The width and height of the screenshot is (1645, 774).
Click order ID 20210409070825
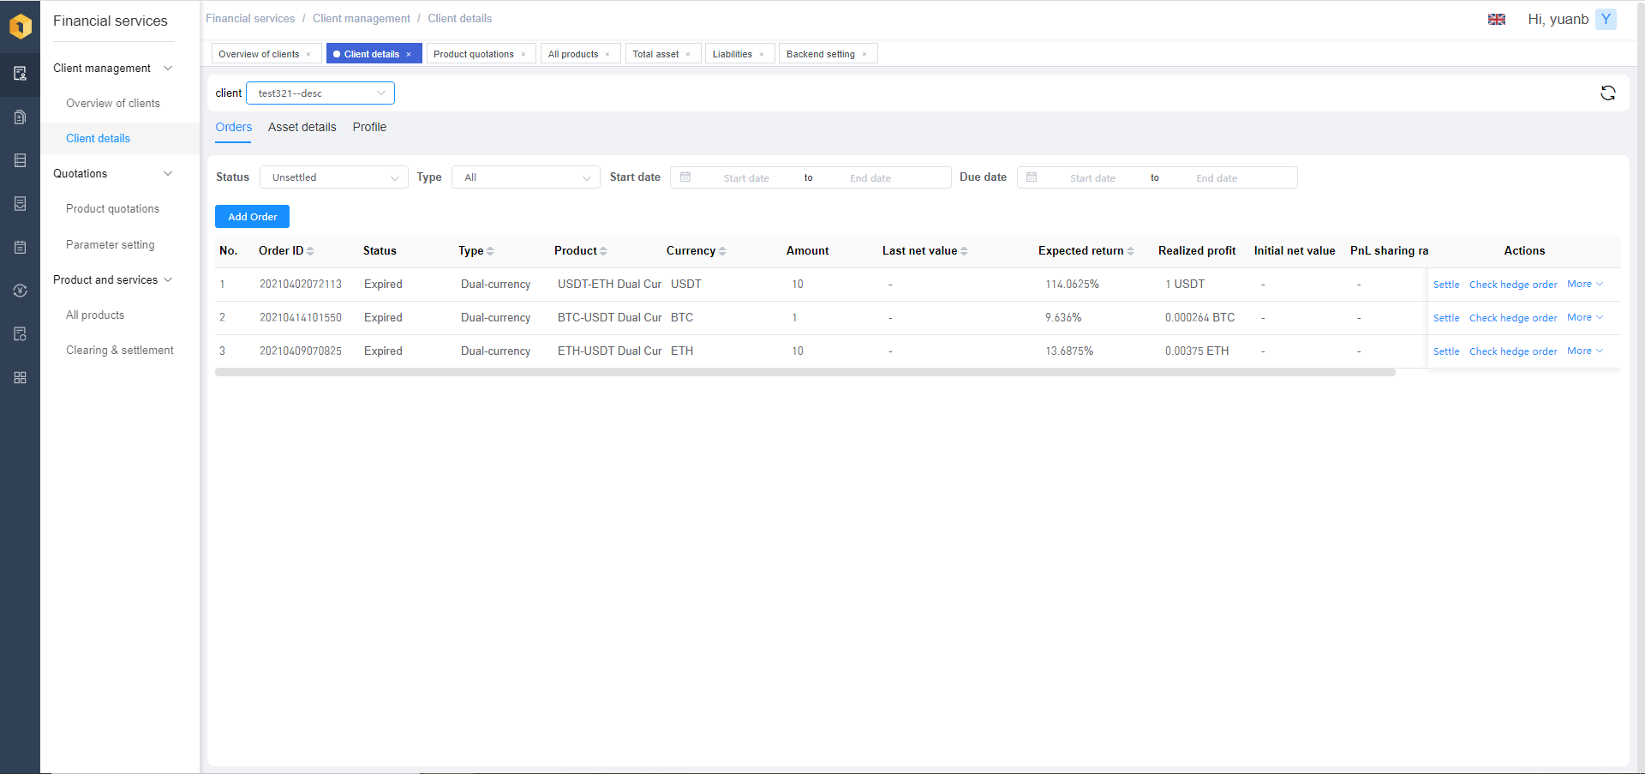click(x=301, y=351)
